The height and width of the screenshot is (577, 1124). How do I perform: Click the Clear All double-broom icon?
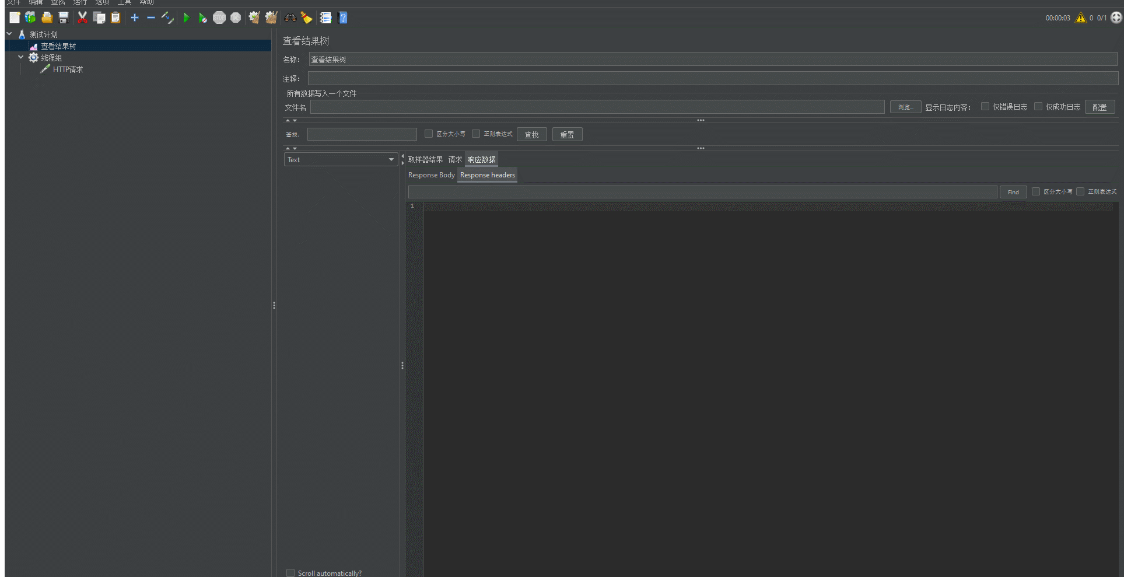click(x=271, y=18)
